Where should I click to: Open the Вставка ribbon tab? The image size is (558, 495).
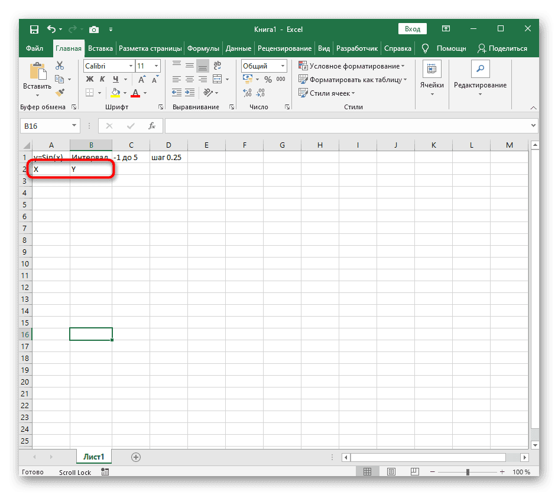click(100, 48)
